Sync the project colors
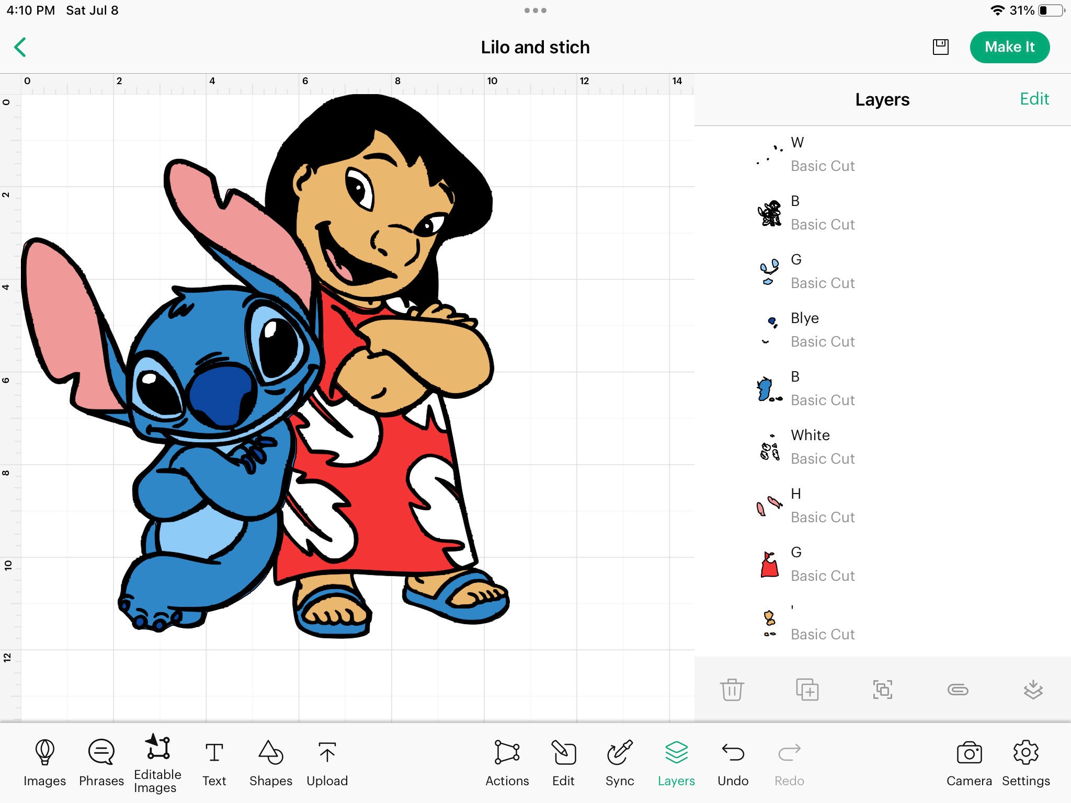Image resolution: width=1071 pixels, height=803 pixels. (619, 763)
